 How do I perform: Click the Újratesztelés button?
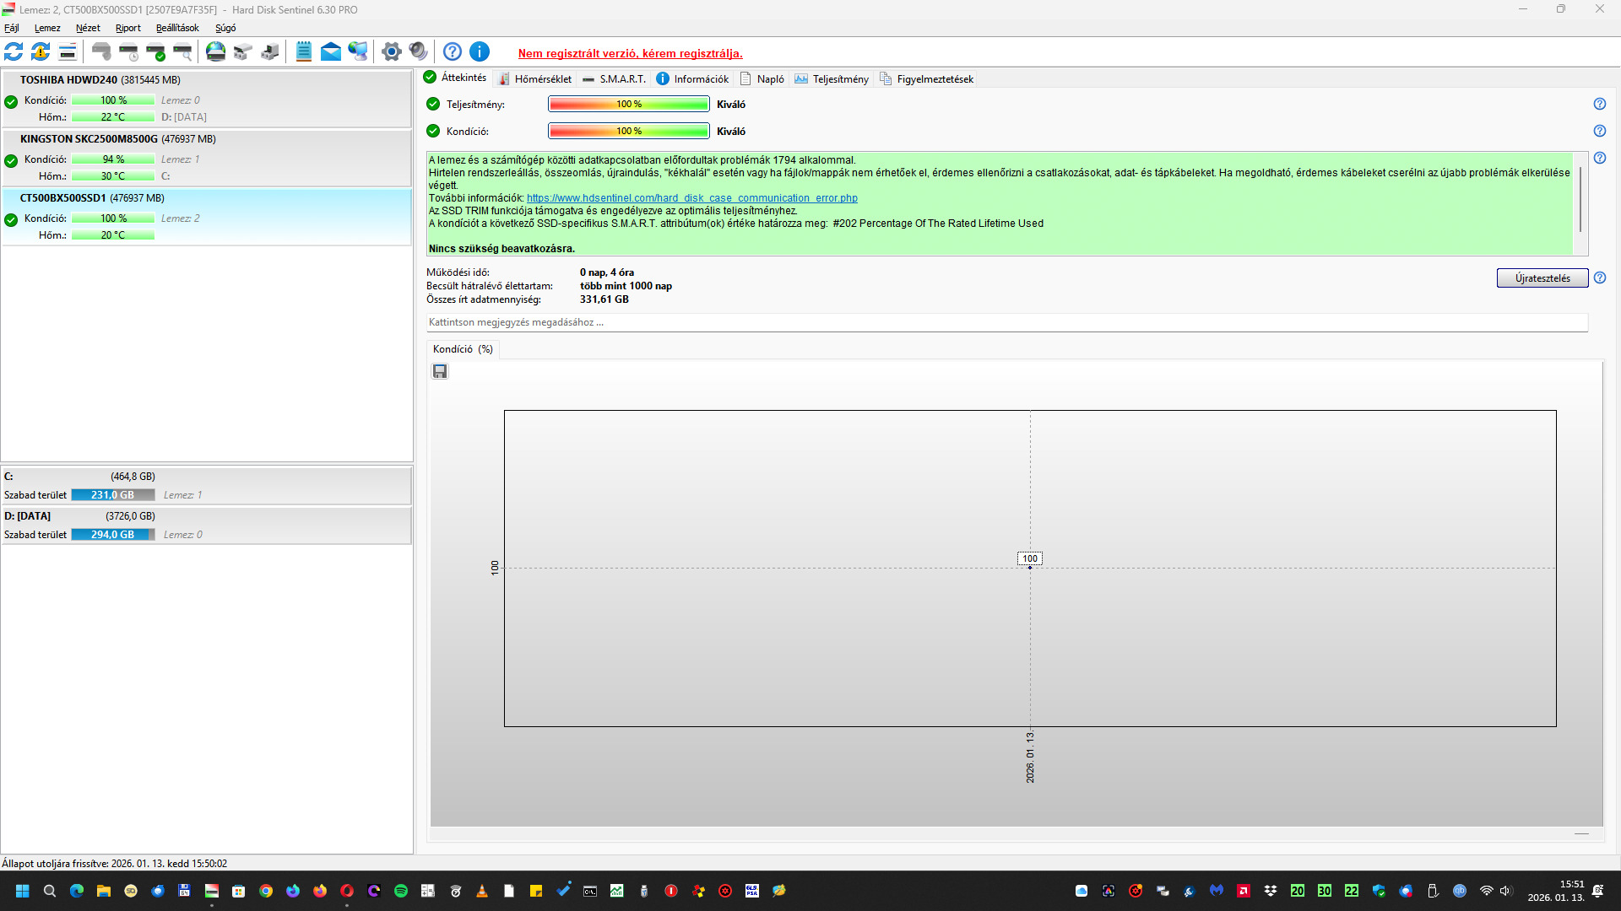[1542, 278]
